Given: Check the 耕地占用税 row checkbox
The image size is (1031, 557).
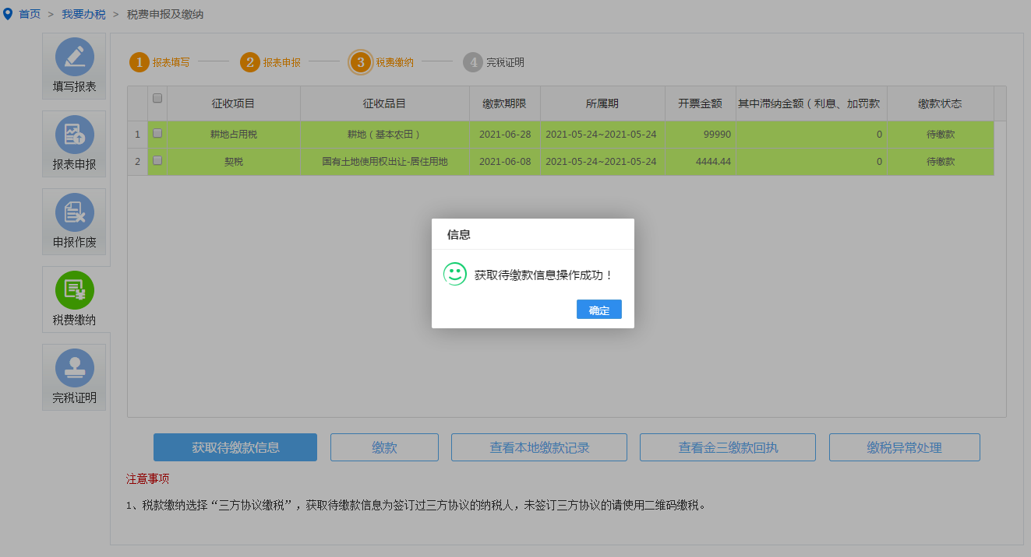Looking at the screenshot, I should tap(157, 133).
